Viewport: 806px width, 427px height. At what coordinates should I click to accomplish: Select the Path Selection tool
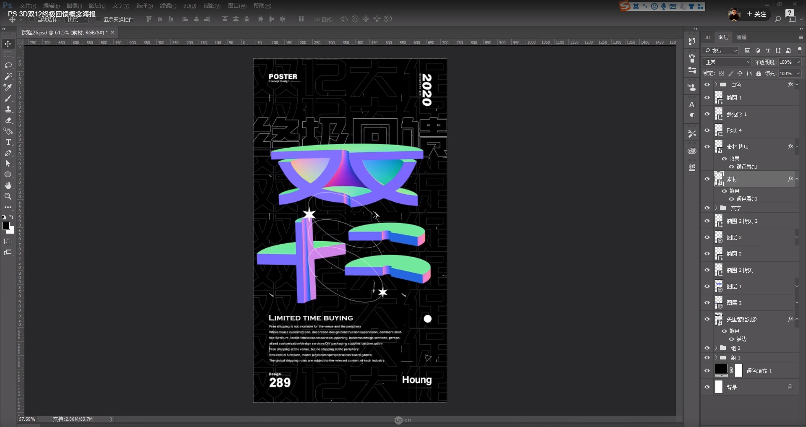pyautogui.click(x=8, y=164)
